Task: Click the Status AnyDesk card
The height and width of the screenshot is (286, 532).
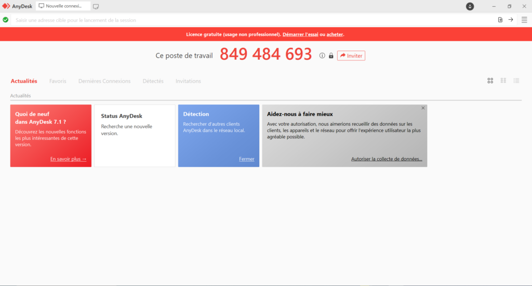Action: (x=135, y=136)
